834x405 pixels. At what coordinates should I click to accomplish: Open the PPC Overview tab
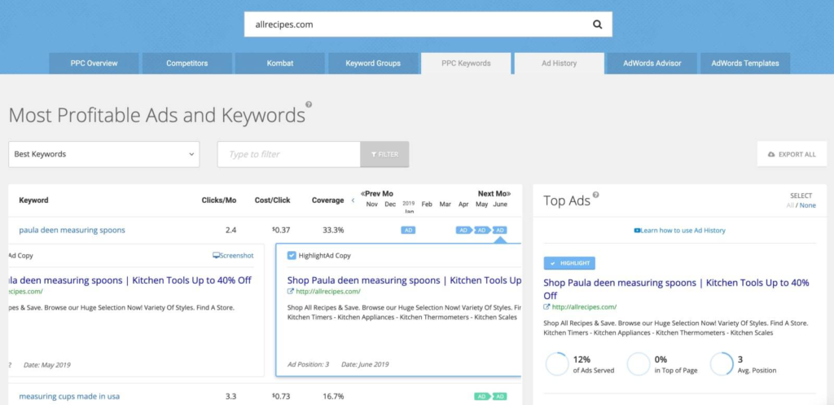click(94, 64)
